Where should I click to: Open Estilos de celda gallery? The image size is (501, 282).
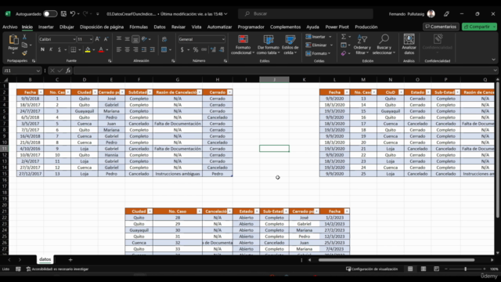pyautogui.click(x=290, y=45)
